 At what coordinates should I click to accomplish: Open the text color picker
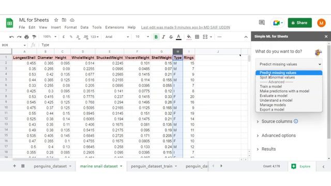(178, 37)
